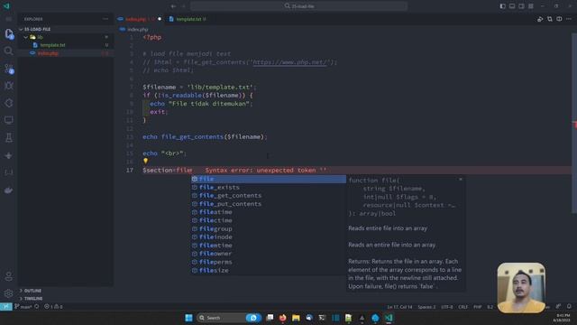Screen dimensions: 577x325
Task: Expand the OUTLINE section
Action: [x=32, y=291]
